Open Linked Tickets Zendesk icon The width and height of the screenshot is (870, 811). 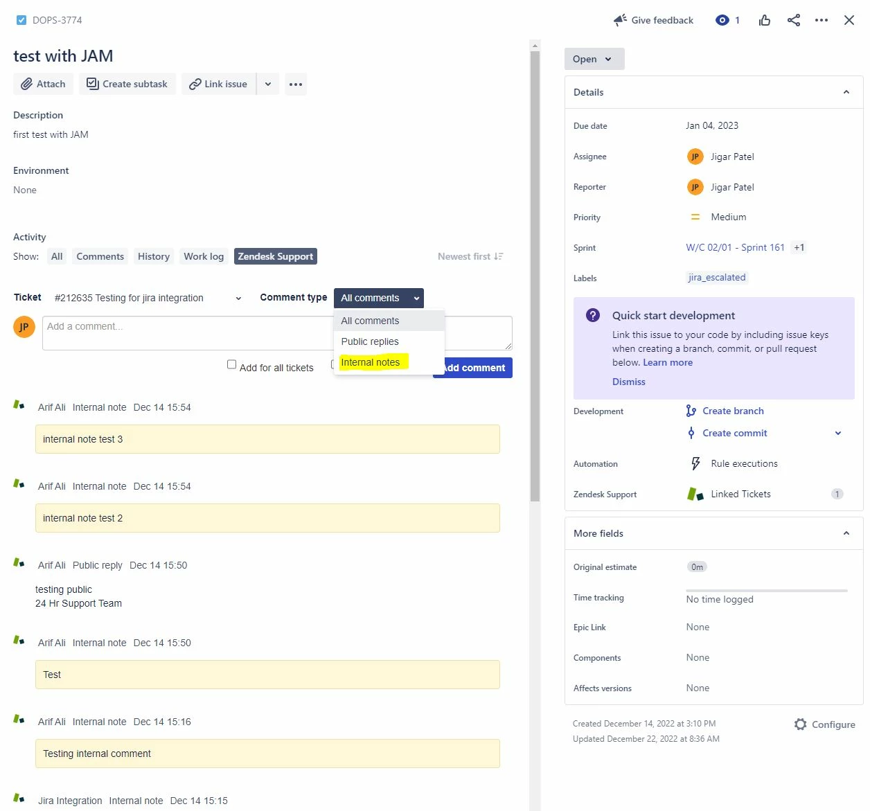(695, 494)
